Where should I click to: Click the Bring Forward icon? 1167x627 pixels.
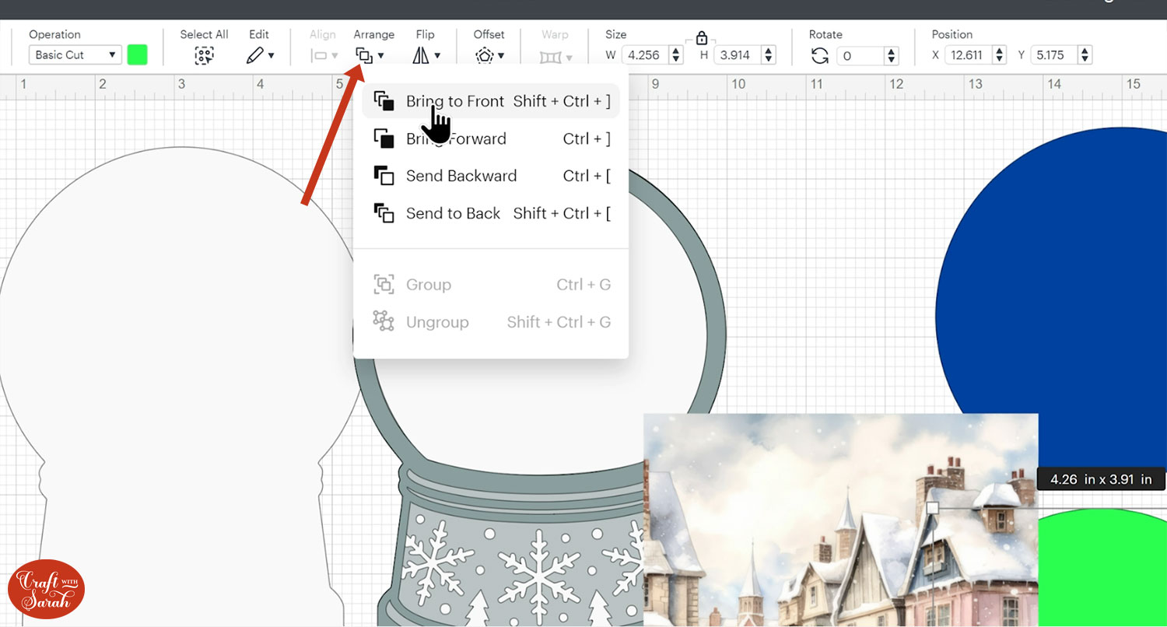pos(384,138)
